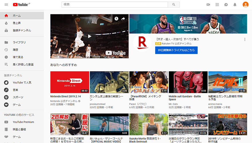Play the featured basketball video
This screenshot has height=143, width=252.
point(89,36)
